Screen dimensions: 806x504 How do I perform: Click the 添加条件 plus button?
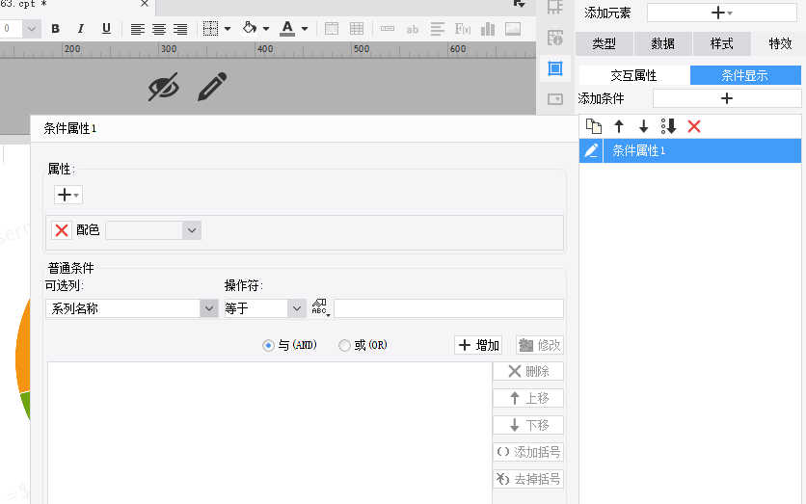(727, 98)
